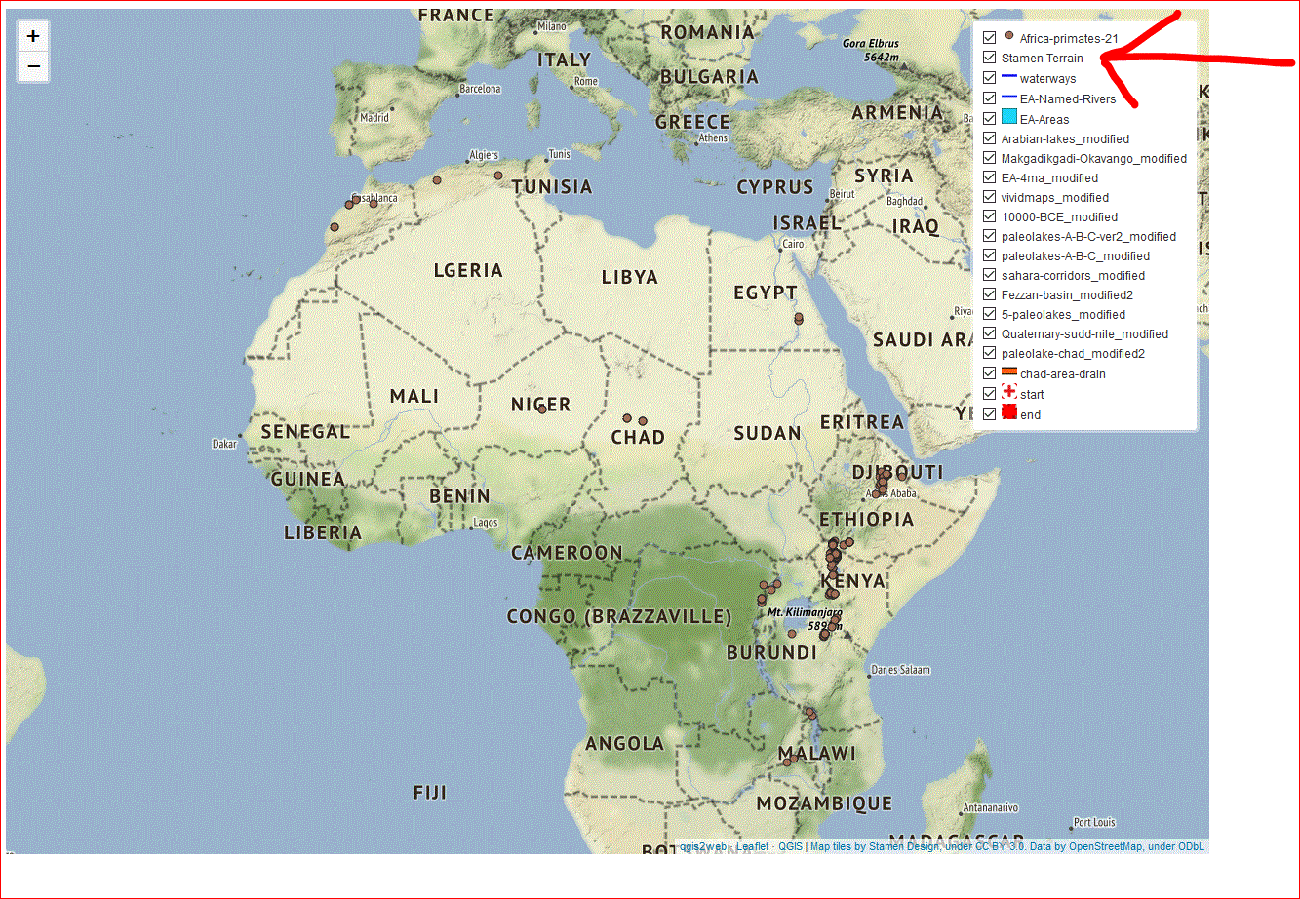Toggle the Arabian-lakes_modified layer checkbox

[989, 137]
